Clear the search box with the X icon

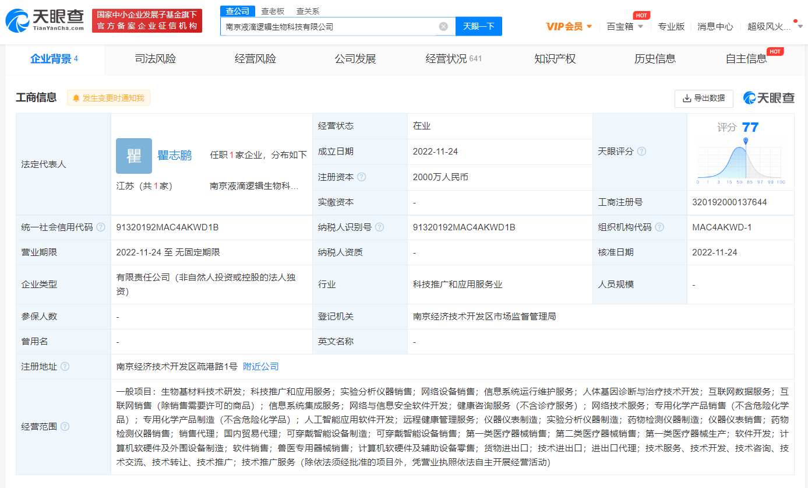point(443,26)
